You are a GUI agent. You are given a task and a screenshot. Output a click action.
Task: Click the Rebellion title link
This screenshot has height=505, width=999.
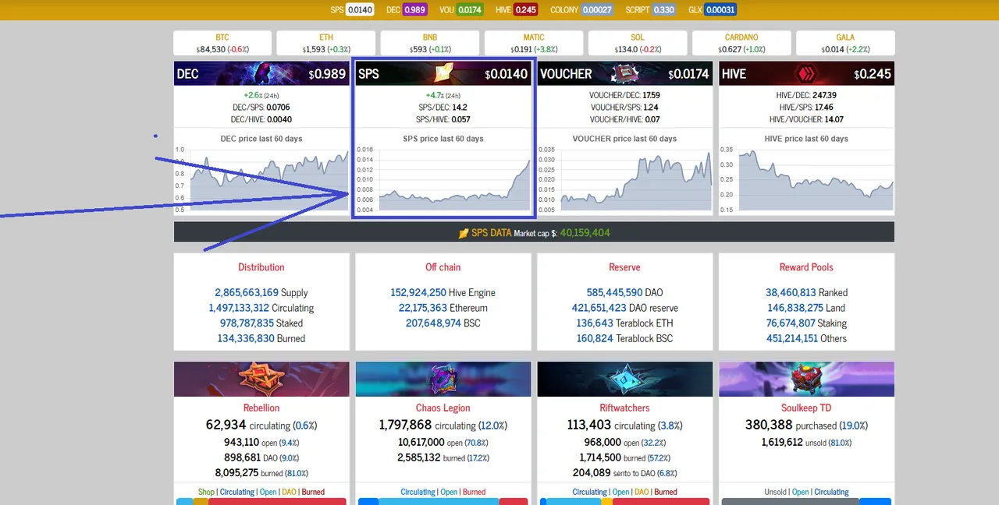(x=261, y=408)
